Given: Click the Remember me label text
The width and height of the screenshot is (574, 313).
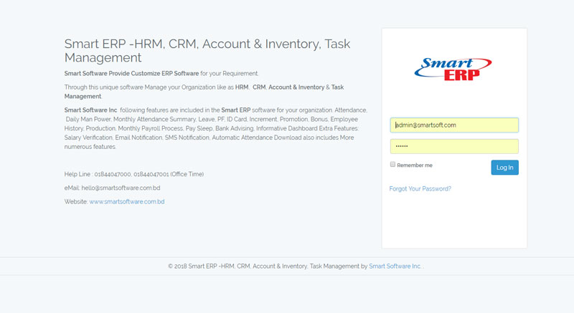Looking at the screenshot, I should [x=415, y=165].
